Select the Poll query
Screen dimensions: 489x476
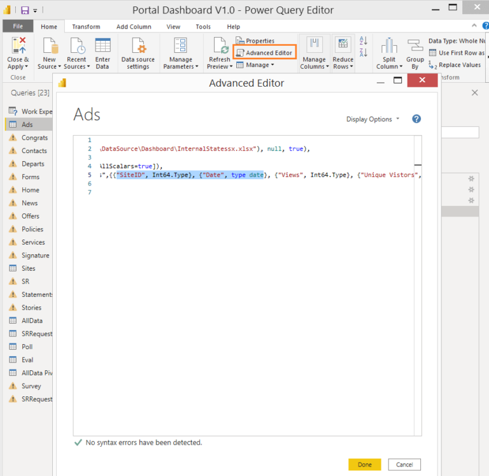pyautogui.click(x=29, y=347)
